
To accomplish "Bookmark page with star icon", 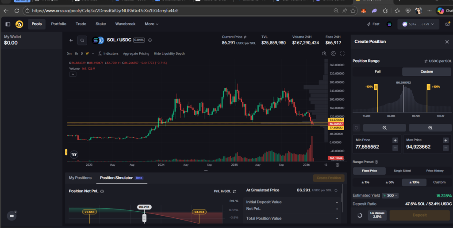I will click(353, 11).
